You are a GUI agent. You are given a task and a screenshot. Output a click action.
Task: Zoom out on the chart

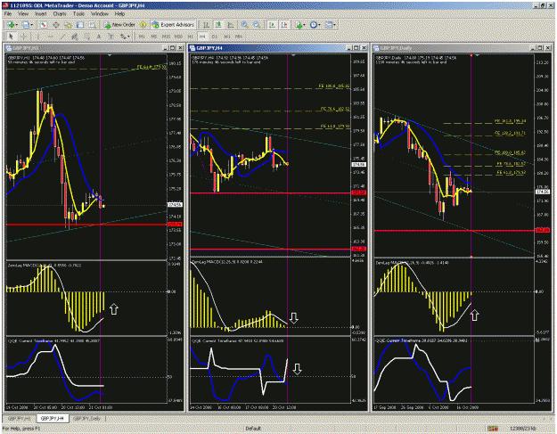[x=257, y=25]
